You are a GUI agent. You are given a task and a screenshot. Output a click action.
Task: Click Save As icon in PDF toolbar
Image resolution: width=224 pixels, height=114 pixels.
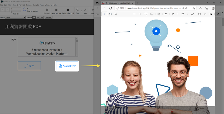[211, 14]
